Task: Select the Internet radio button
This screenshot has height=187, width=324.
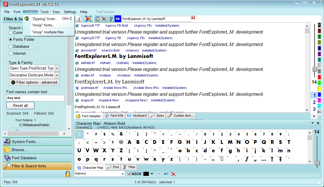Action: [x=10, y=53]
